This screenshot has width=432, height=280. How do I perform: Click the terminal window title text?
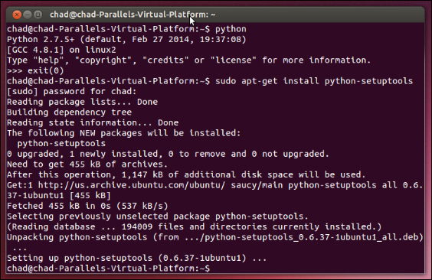coord(133,15)
